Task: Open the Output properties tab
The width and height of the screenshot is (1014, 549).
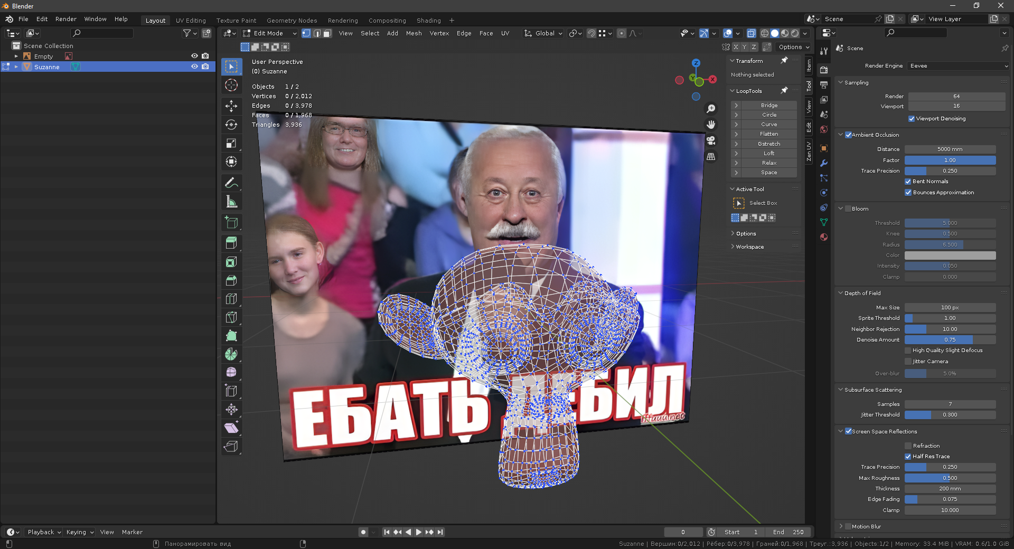Action: (824, 84)
